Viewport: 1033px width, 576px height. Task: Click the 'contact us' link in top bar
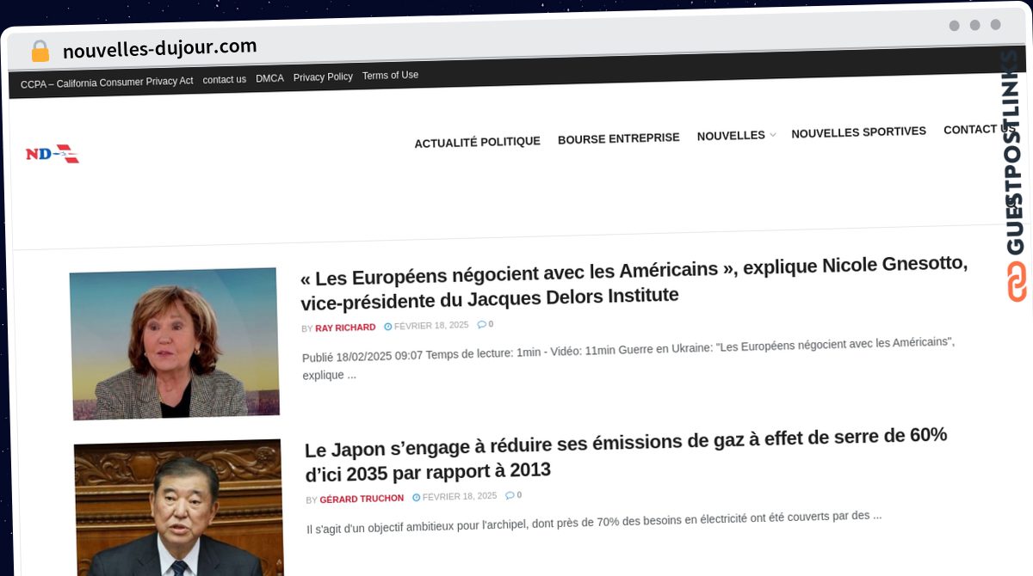pyautogui.click(x=225, y=80)
